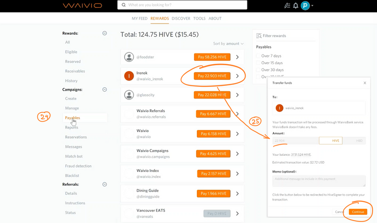Viewport: 377px width, 223px height.
Task: Open the notifications bell
Action: tap(296, 5)
